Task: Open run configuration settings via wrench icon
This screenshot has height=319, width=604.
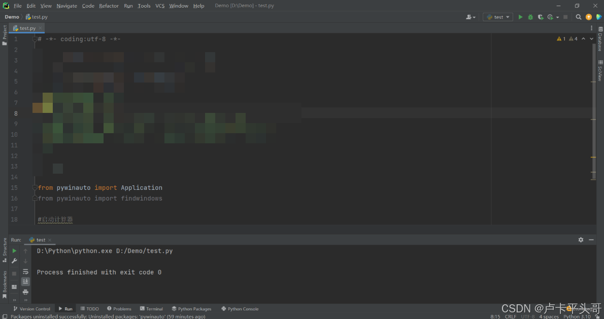Action: (14, 261)
